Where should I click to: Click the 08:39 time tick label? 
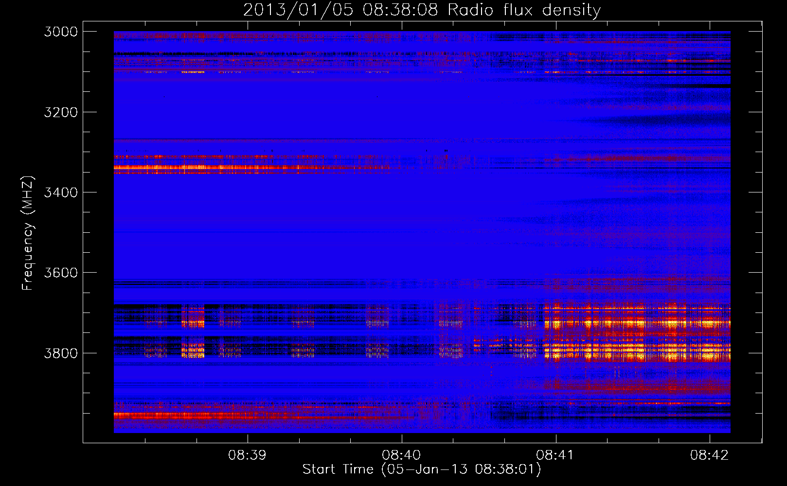(x=248, y=455)
